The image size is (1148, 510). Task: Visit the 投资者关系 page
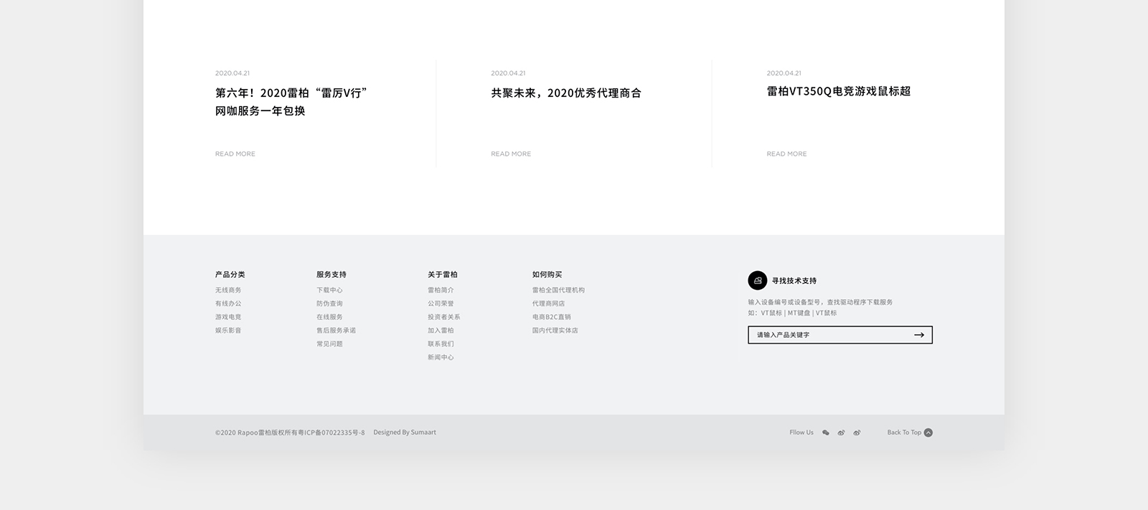443,317
